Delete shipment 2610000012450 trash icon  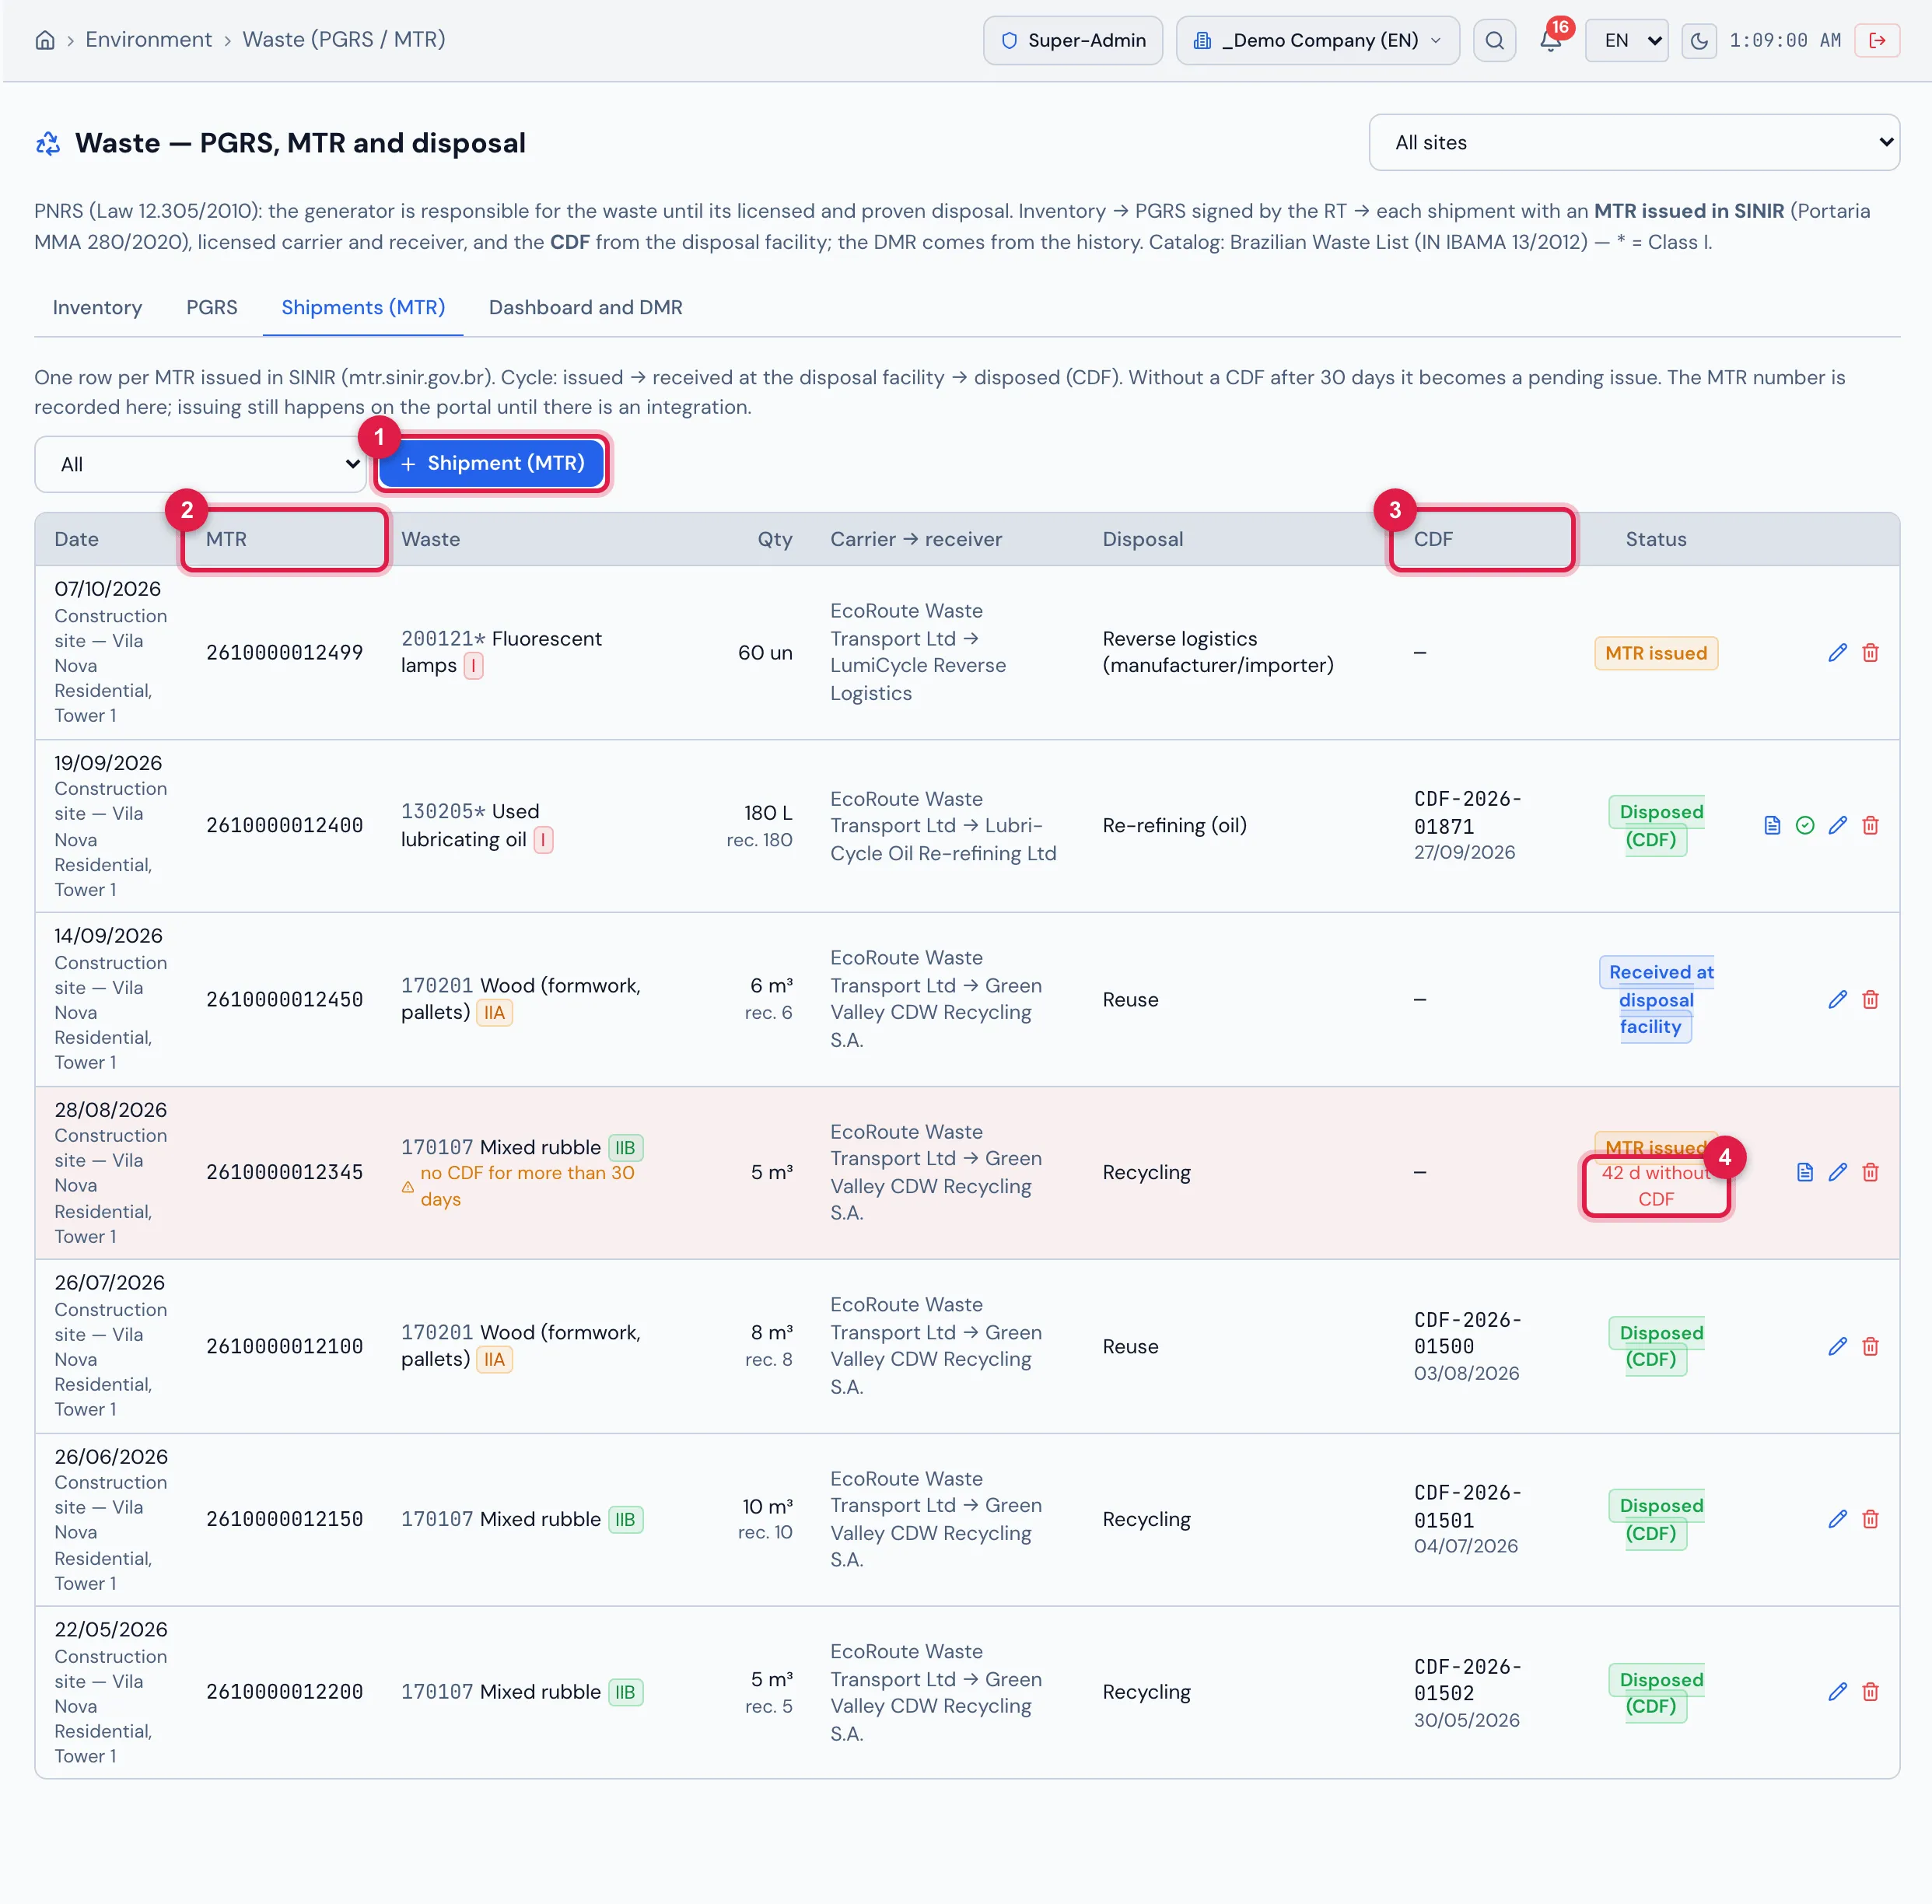click(x=1870, y=1000)
